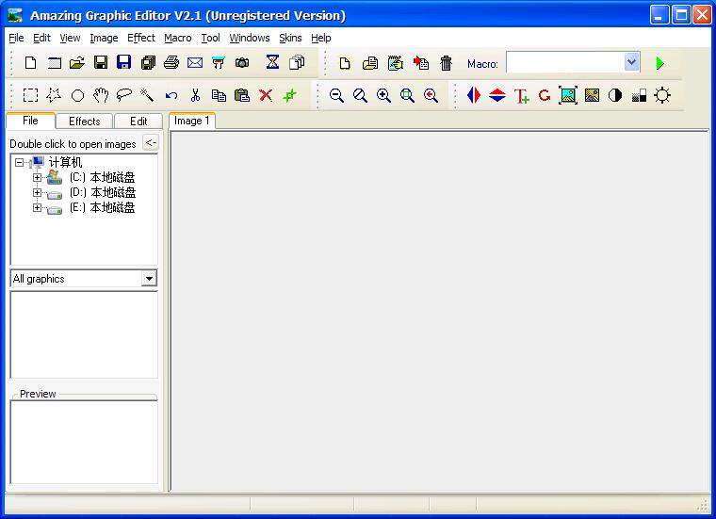This screenshot has height=519, width=716.
Task: Pick the hand pan tool
Action: [x=101, y=95]
